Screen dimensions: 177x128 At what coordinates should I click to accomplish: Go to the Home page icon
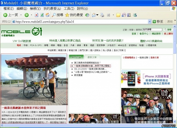(x=48, y=15)
